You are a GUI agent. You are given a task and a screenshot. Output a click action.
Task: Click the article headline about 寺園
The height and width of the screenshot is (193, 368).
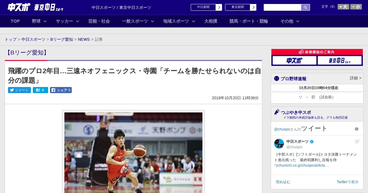pos(135,76)
